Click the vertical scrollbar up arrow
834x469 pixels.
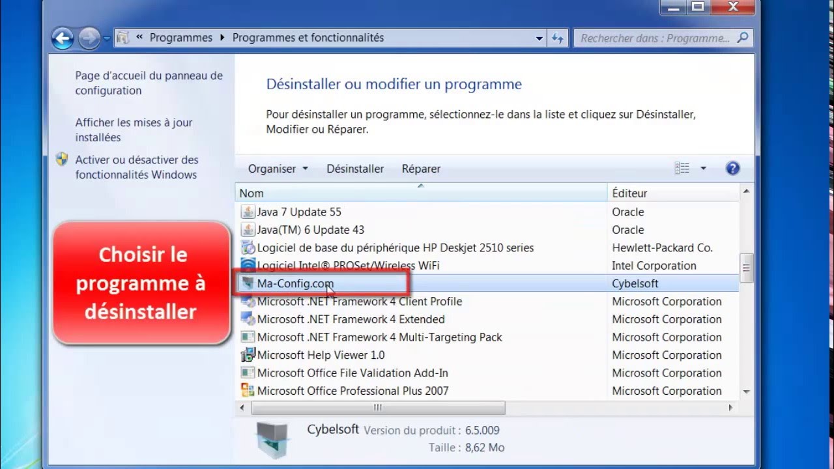746,192
